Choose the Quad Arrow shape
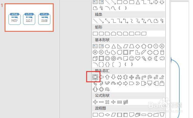 click(132, 77)
